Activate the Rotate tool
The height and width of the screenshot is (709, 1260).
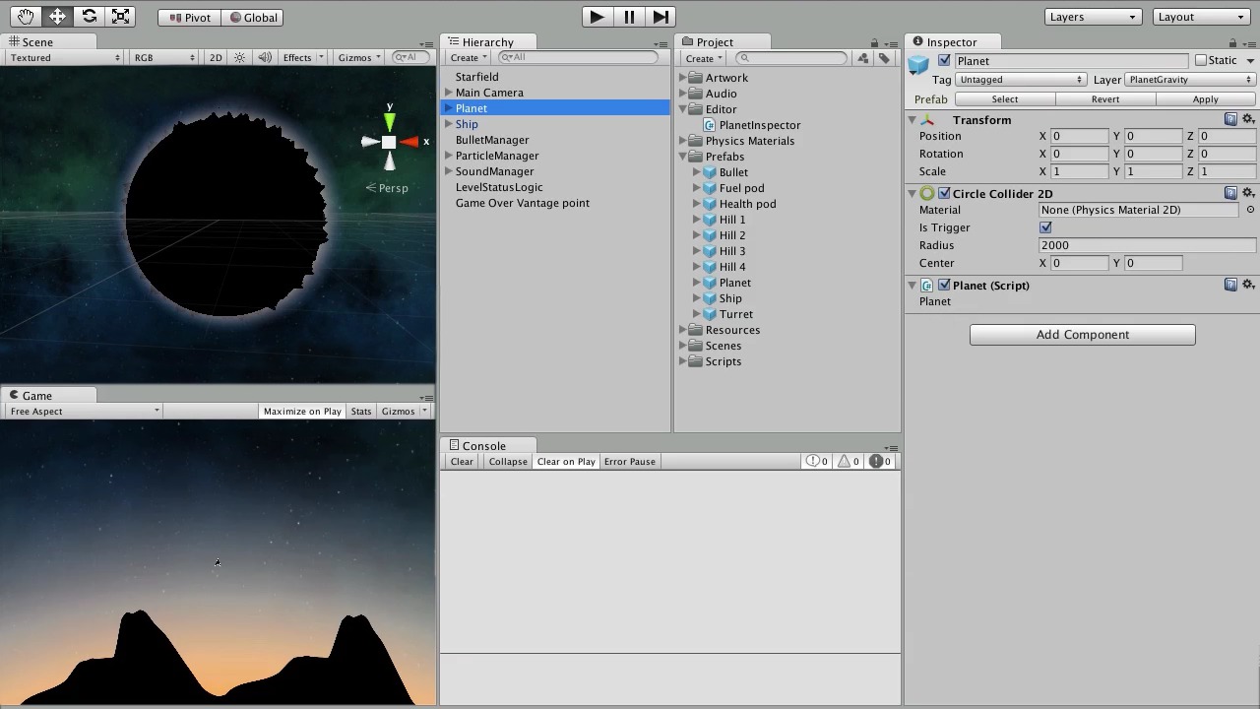[89, 17]
